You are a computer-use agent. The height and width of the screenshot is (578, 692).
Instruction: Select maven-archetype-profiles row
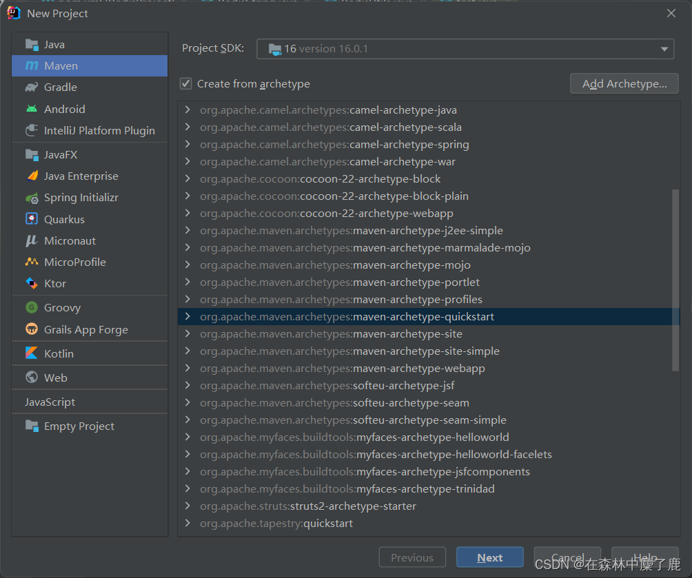point(429,299)
